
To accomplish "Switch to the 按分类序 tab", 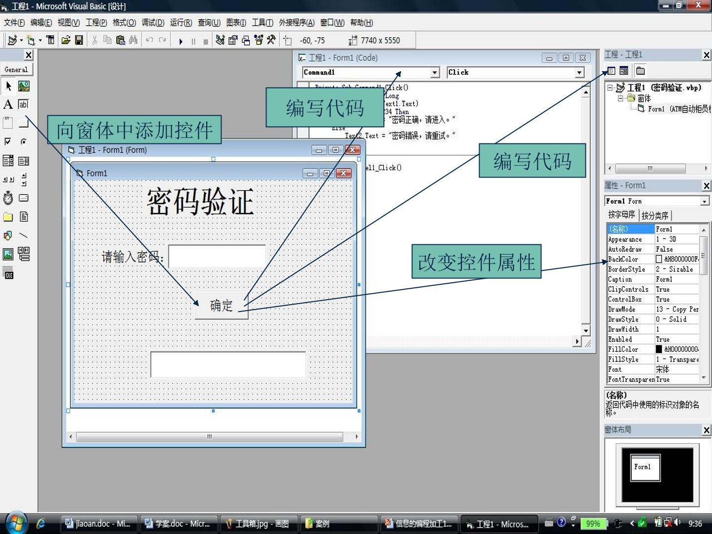I will pyautogui.click(x=655, y=216).
